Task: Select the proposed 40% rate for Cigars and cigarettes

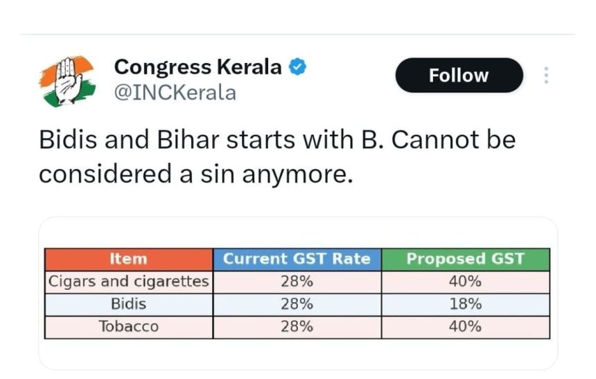Action: coord(465,281)
